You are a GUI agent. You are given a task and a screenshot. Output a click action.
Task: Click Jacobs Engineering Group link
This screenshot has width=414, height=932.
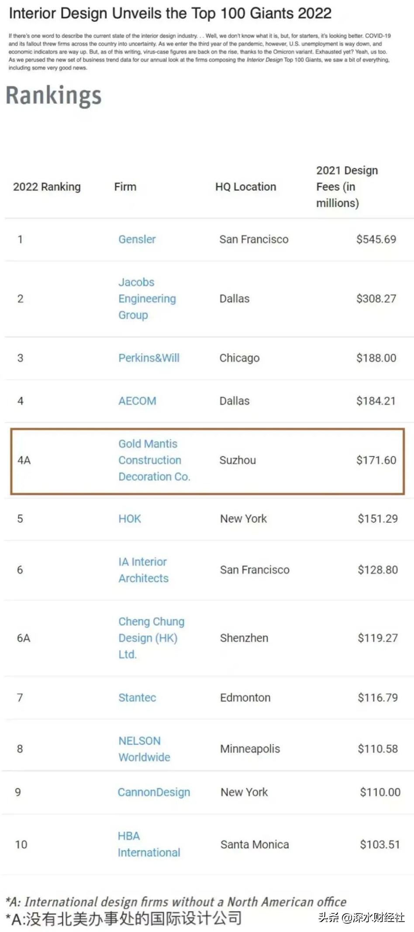[x=147, y=299]
